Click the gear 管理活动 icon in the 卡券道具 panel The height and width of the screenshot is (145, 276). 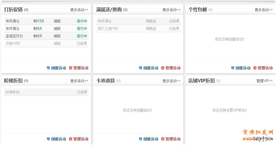tap(163, 139)
